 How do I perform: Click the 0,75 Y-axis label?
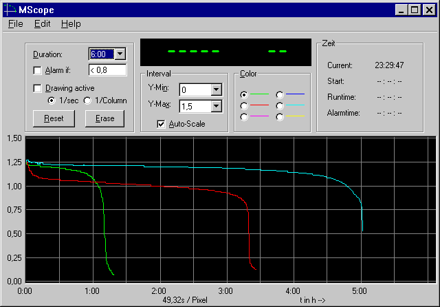tap(14, 210)
